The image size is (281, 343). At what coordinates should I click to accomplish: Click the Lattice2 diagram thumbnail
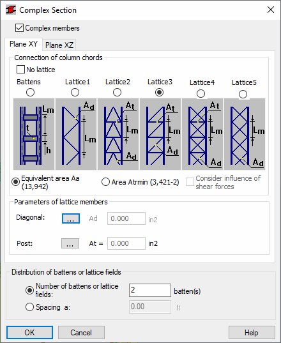[x=118, y=134]
